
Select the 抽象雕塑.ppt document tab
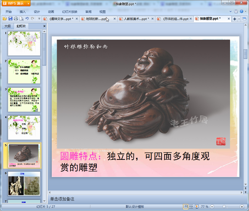pyautogui.click(x=210, y=19)
